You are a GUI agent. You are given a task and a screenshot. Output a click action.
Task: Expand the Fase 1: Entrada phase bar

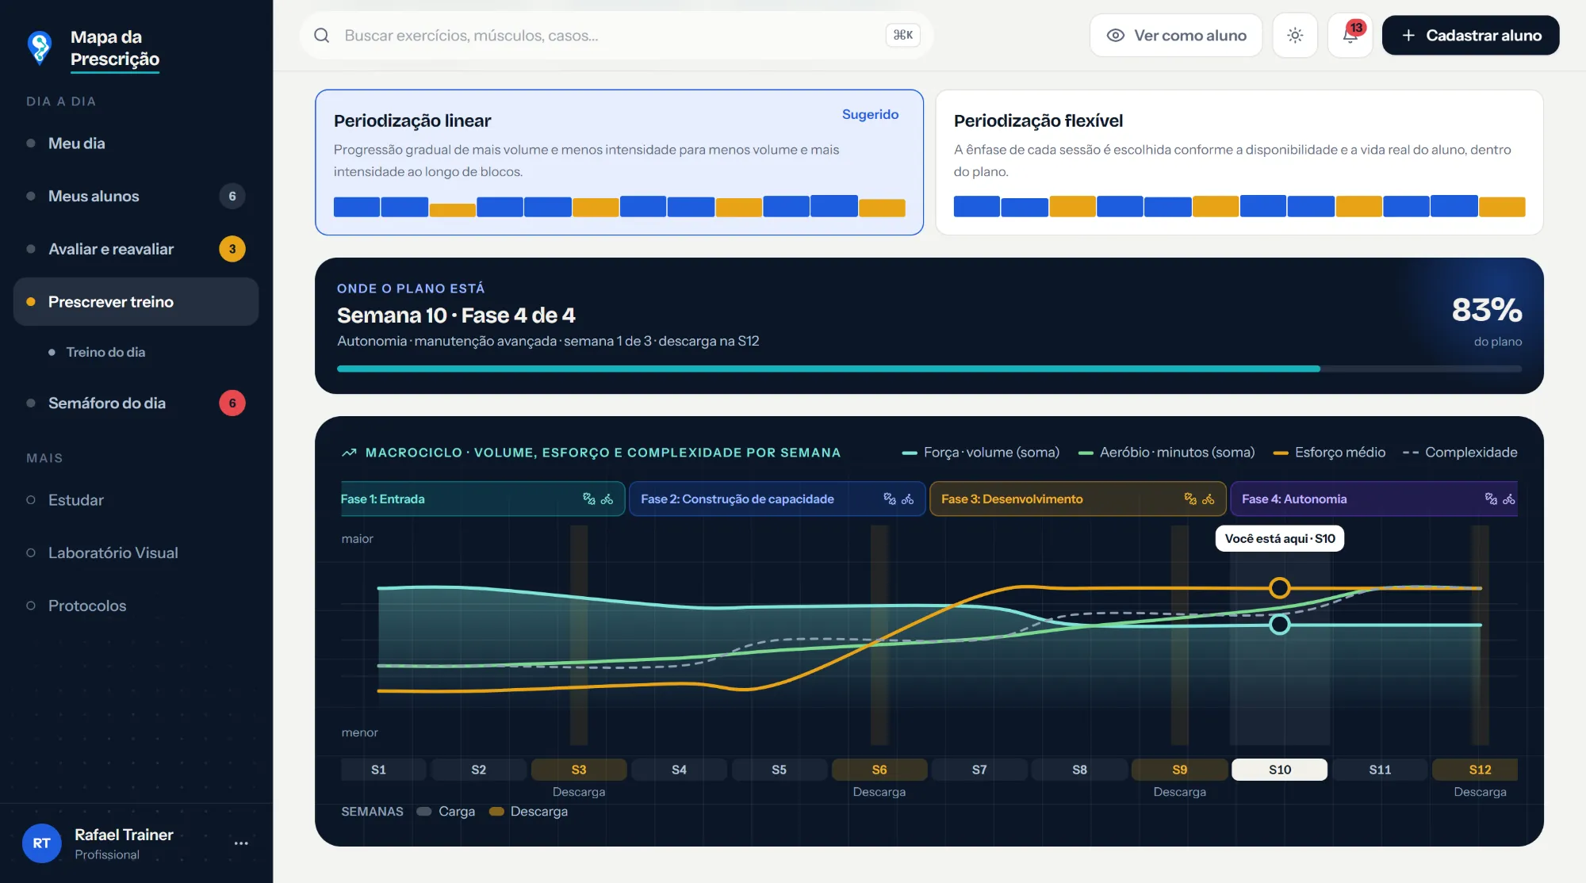coord(482,499)
